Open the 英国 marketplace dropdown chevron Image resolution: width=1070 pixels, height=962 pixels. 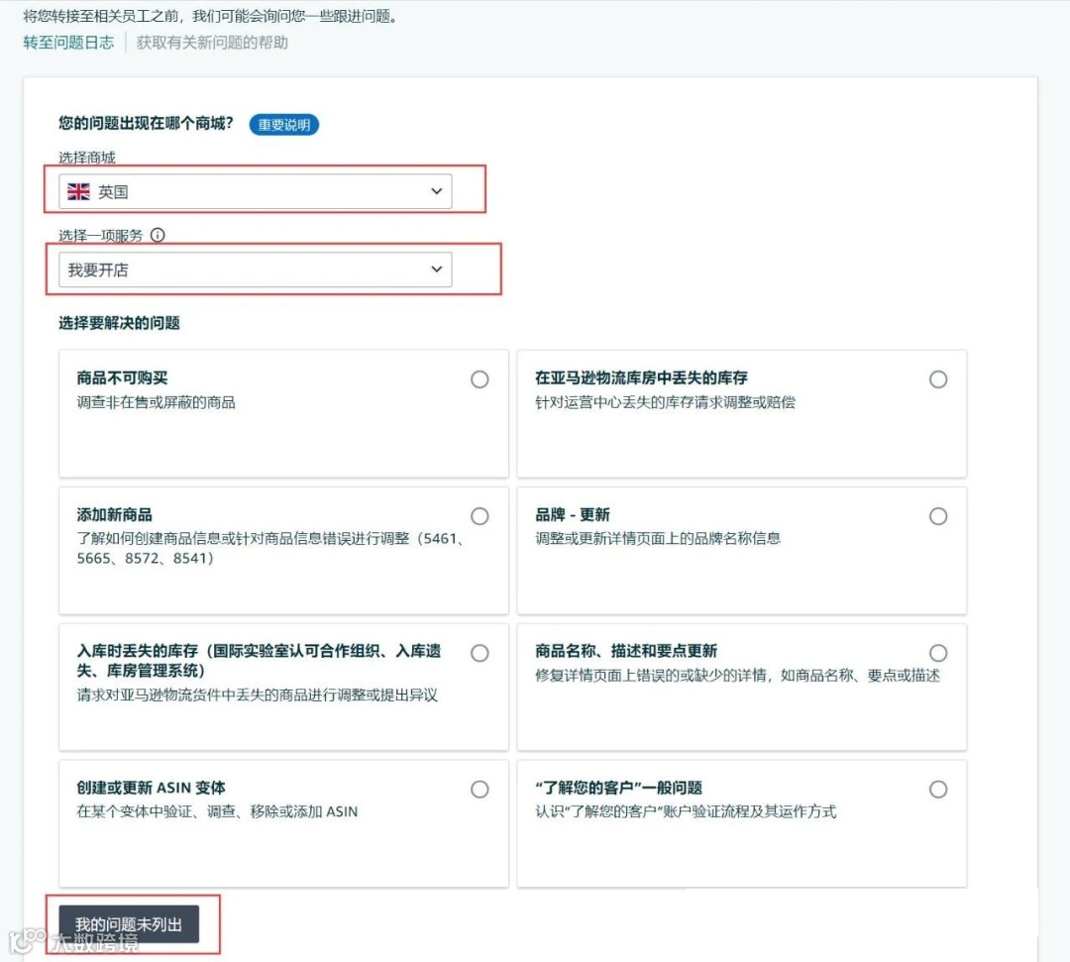tap(437, 192)
